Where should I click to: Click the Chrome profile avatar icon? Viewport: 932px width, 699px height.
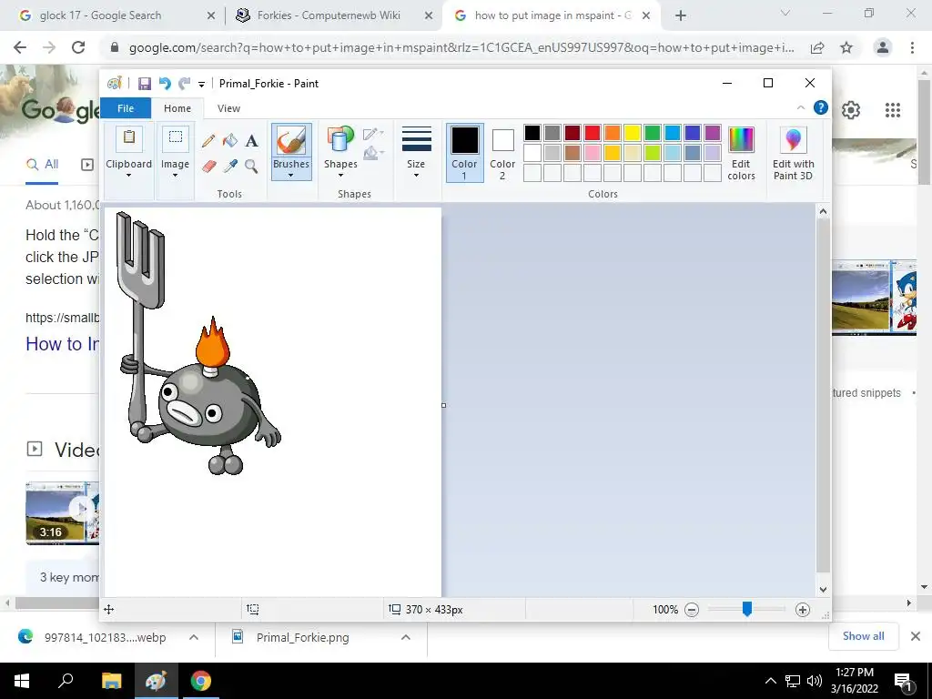click(x=883, y=47)
